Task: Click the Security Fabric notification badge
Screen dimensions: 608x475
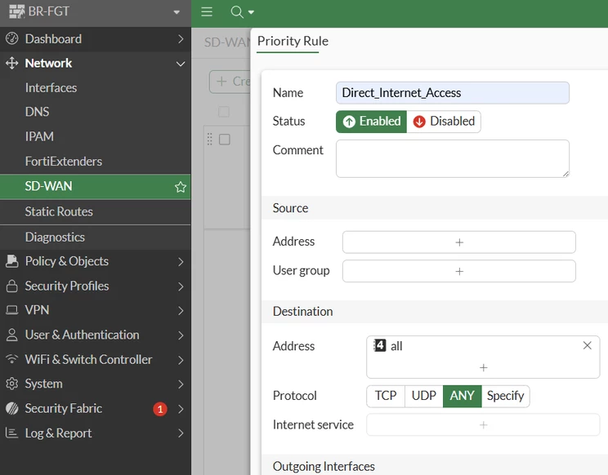Action: [x=160, y=409]
